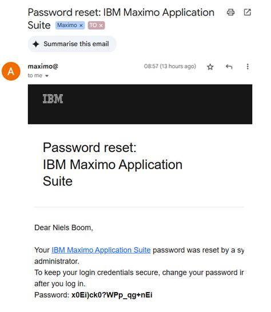Open email in new window icon

pyautogui.click(x=248, y=13)
